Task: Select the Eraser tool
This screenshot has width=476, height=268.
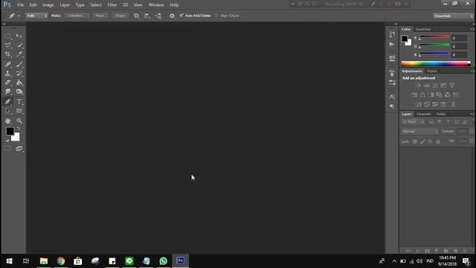Action: point(7,83)
